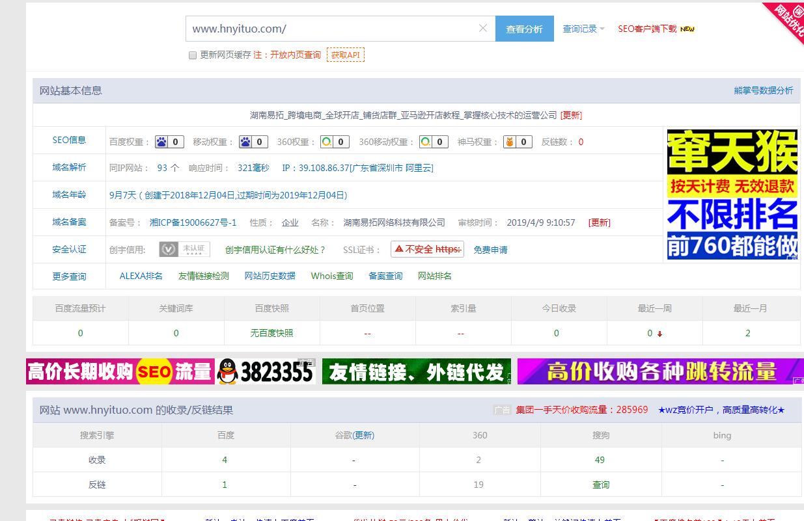The image size is (804, 521).
Task: Select the 更多查询 row label
Action: tap(69, 276)
